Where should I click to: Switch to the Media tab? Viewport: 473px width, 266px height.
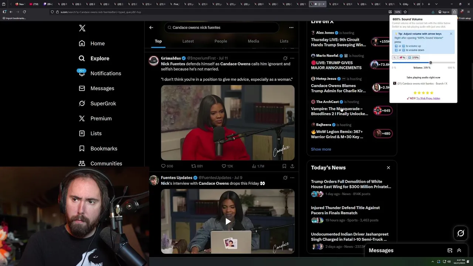253,41
